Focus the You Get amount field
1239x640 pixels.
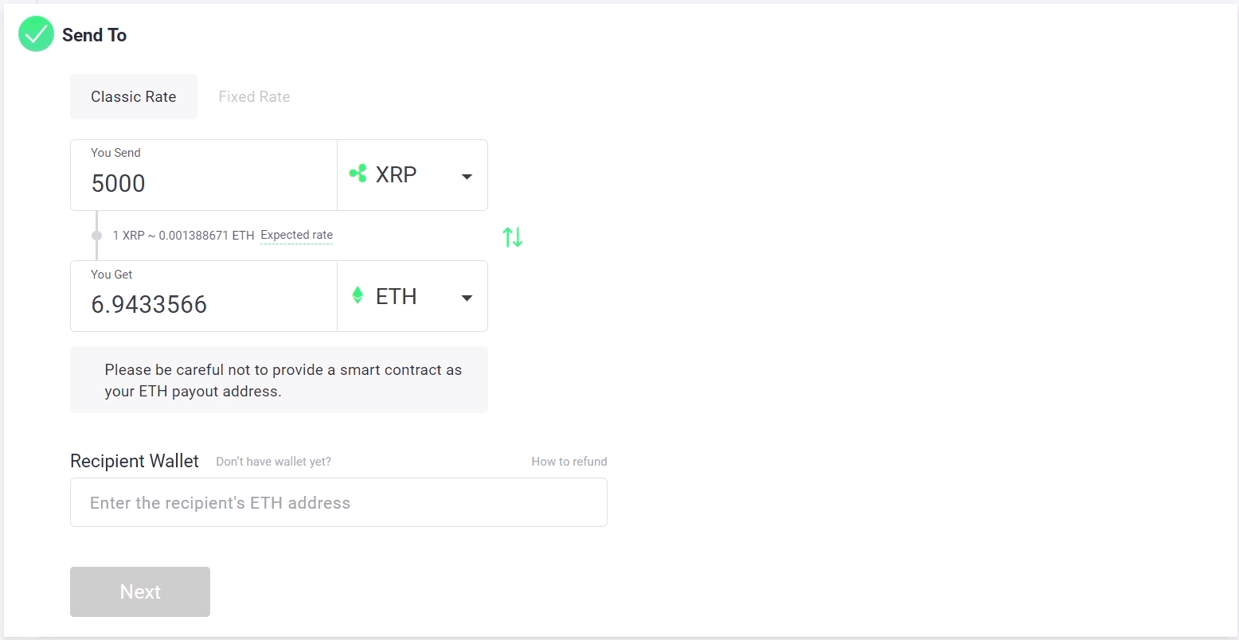[x=204, y=296]
